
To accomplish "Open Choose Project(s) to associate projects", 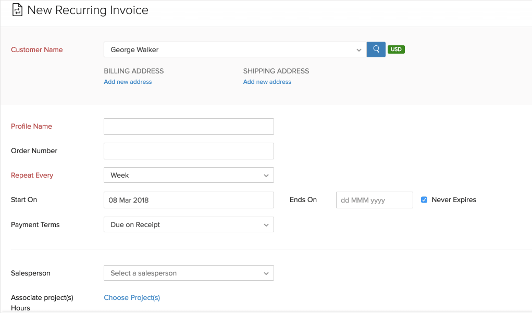I will (x=132, y=297).
